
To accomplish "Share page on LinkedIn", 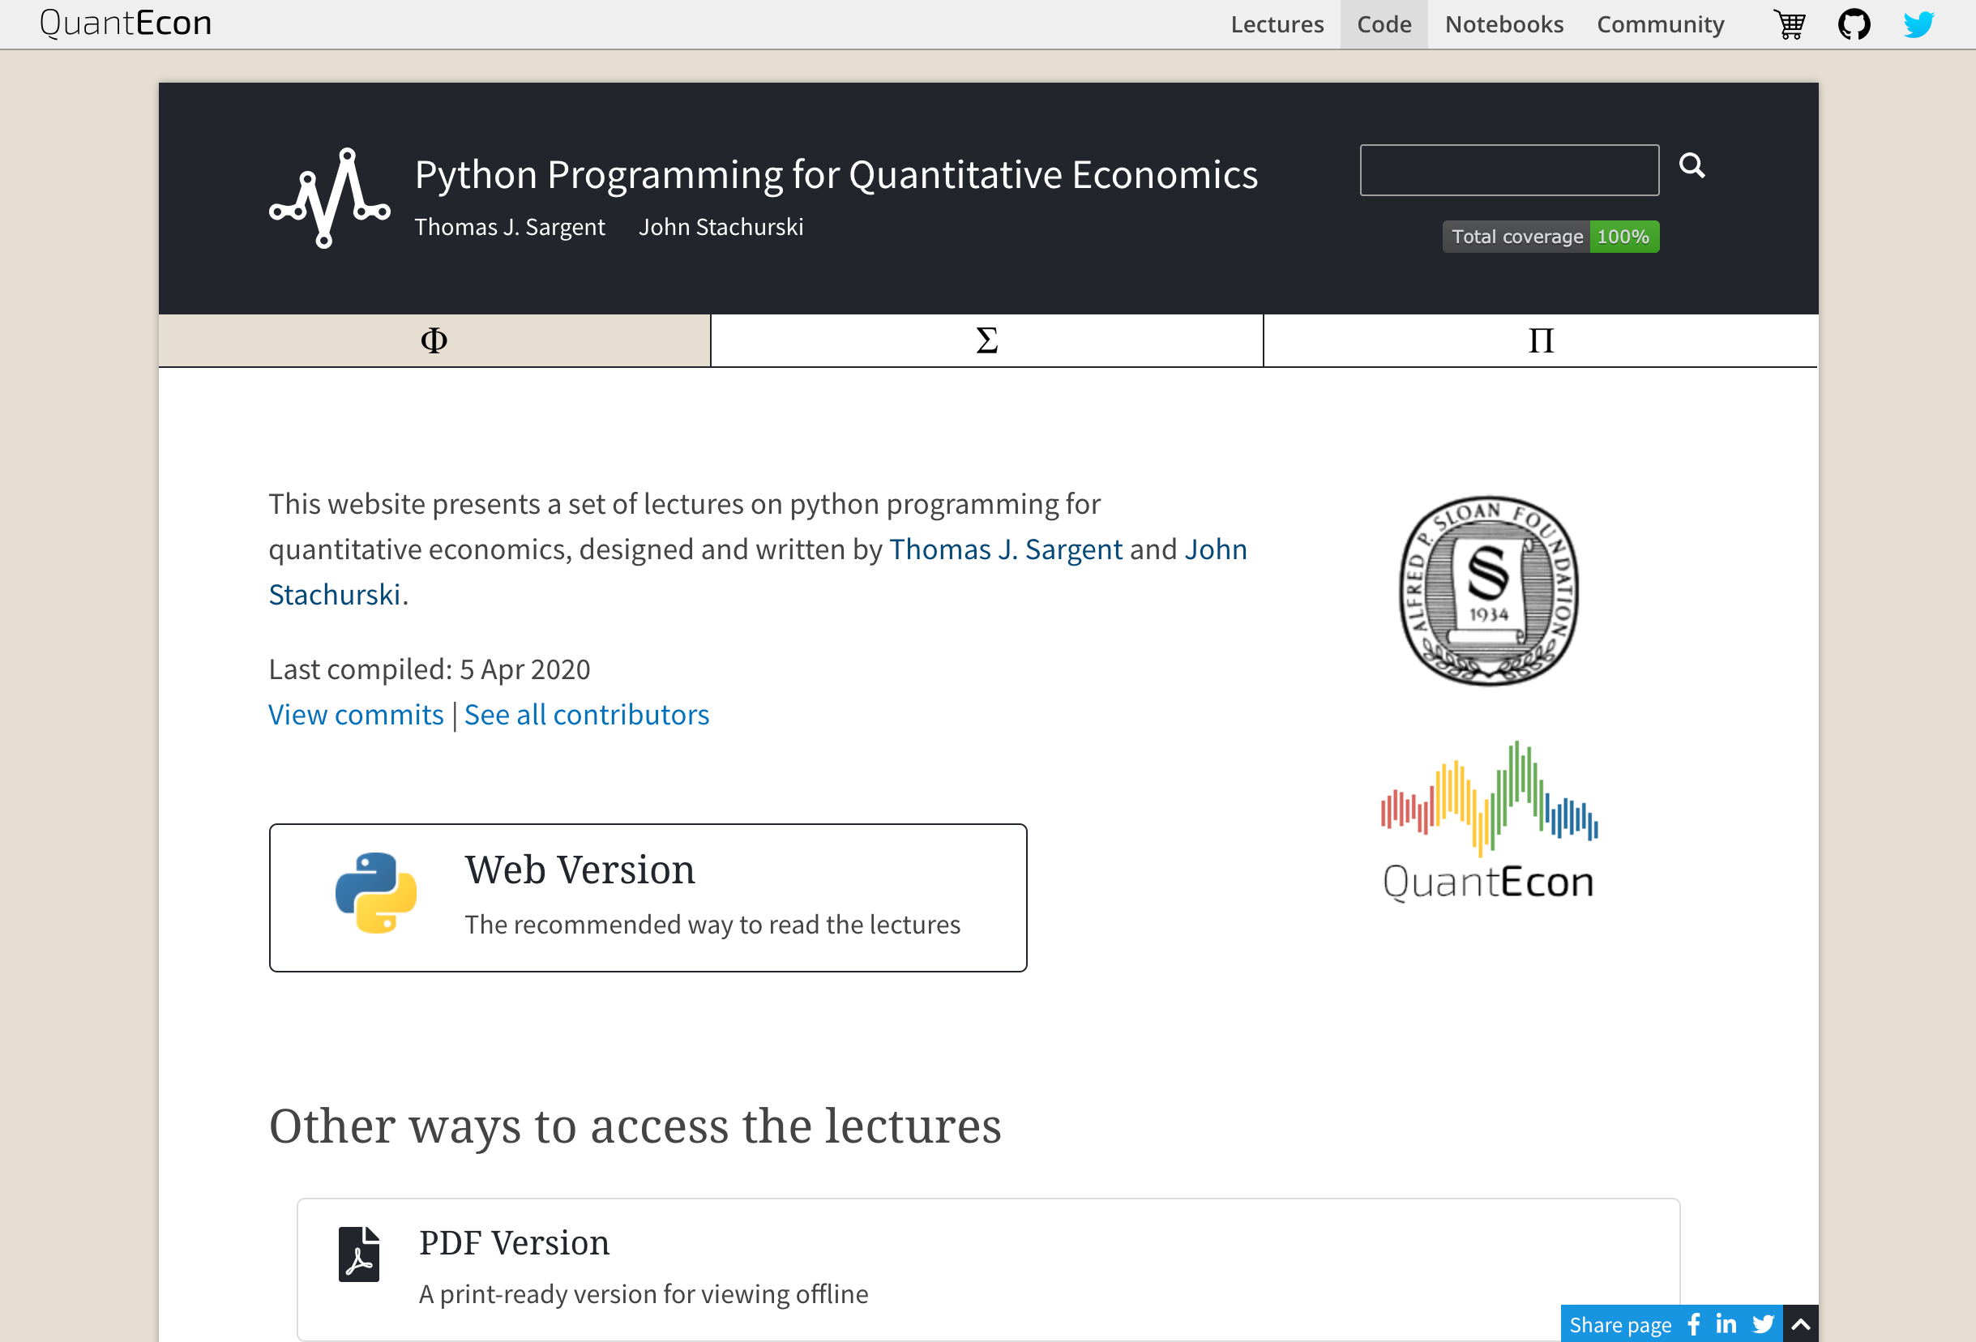I will click(x=1726, y=1324).
